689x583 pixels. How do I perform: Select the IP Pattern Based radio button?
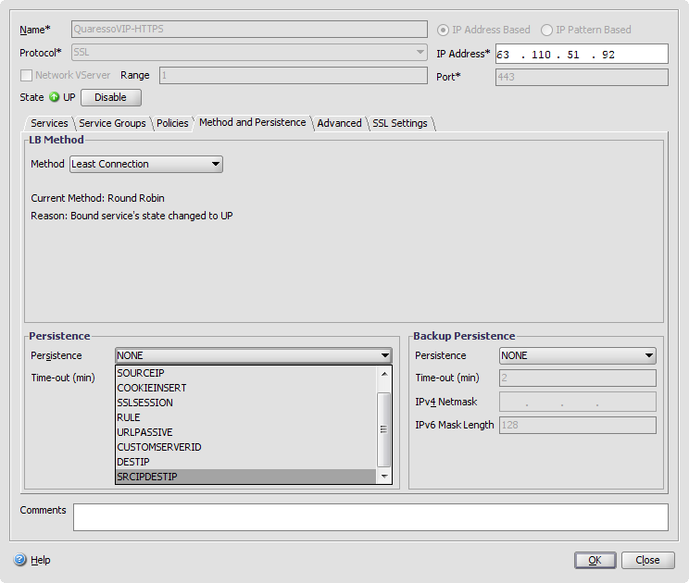point(546,30)
